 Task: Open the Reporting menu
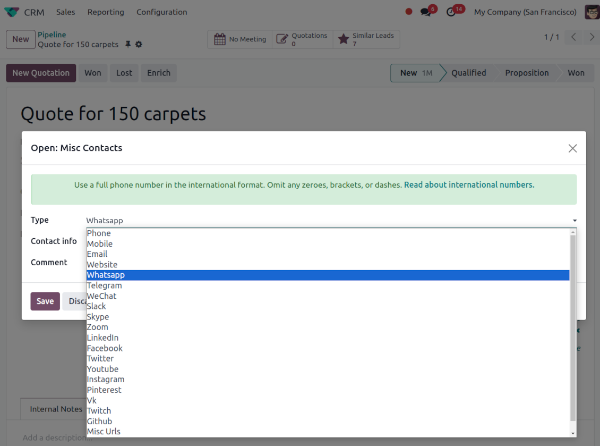pos(106,12)
